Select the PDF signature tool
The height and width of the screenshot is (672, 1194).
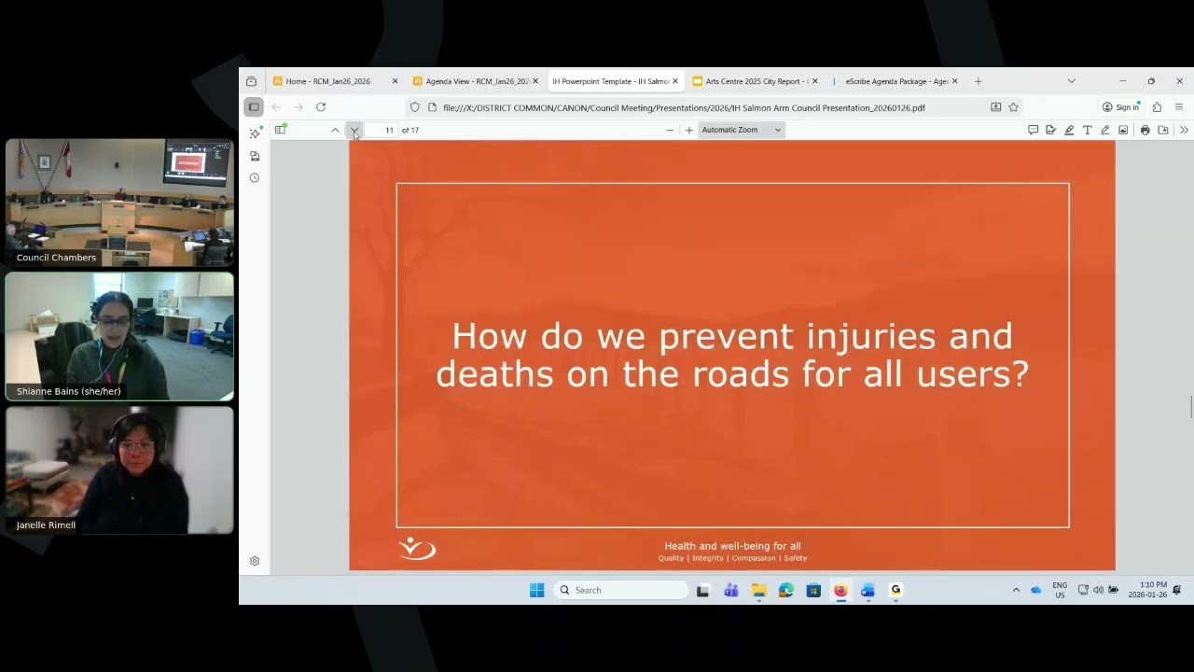tap(1050, 130)
